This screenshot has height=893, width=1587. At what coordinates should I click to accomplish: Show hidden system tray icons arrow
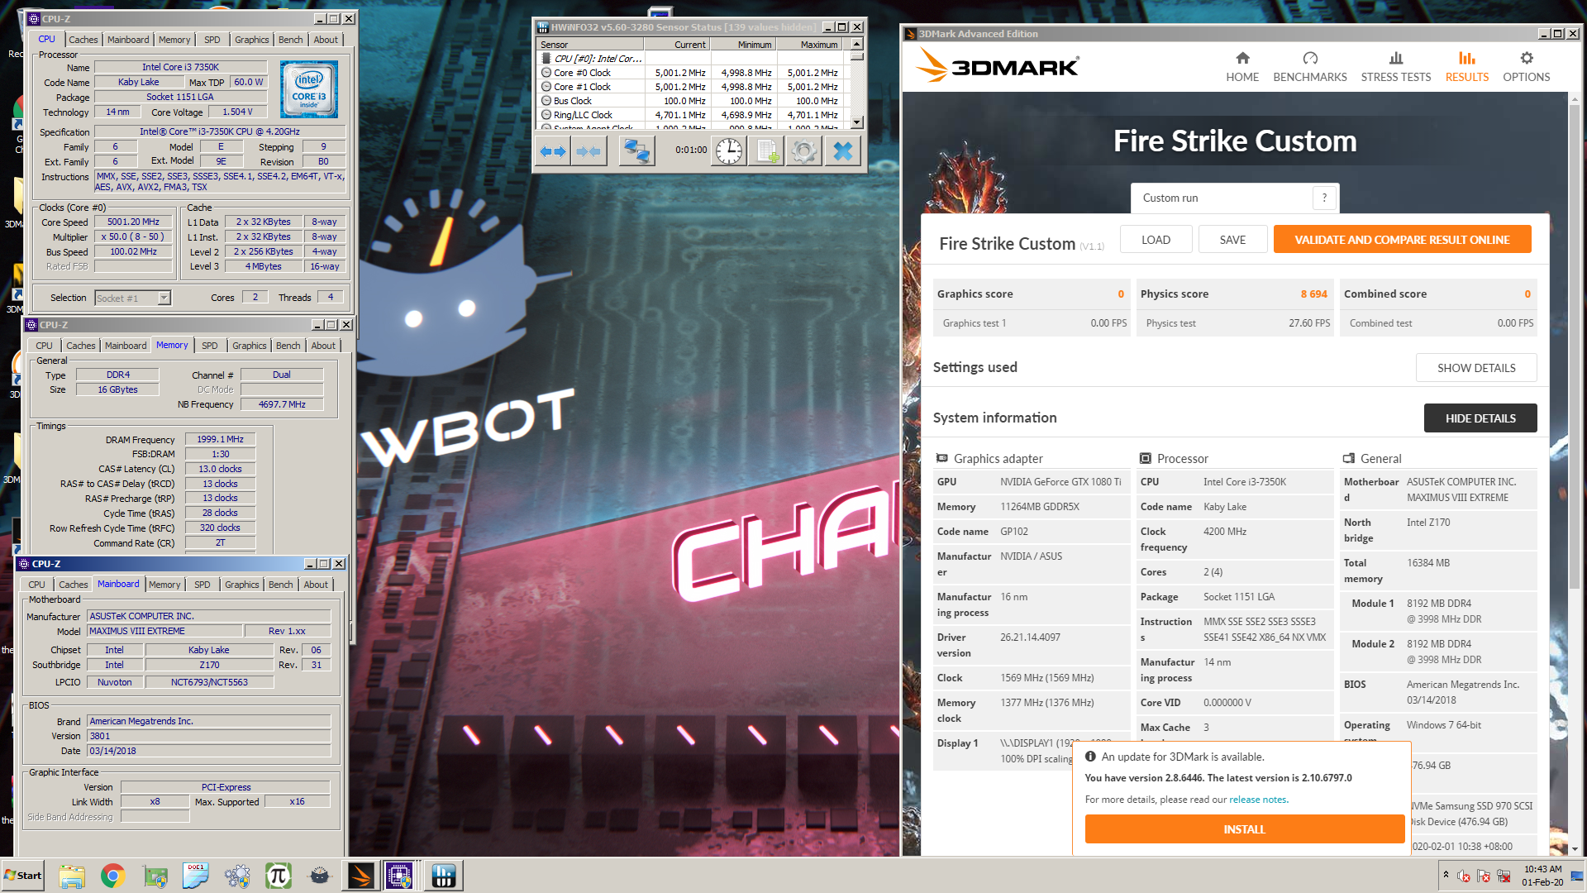click(1446, 875)
